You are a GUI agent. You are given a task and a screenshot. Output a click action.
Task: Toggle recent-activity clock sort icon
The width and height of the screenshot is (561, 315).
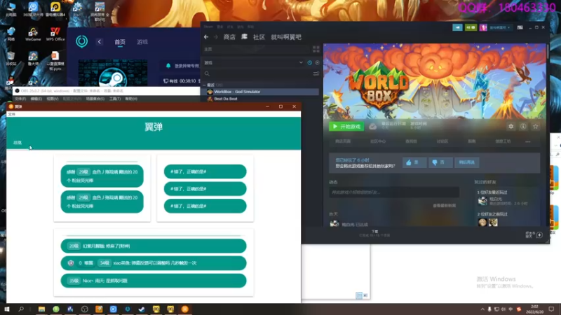pos(309,62)
